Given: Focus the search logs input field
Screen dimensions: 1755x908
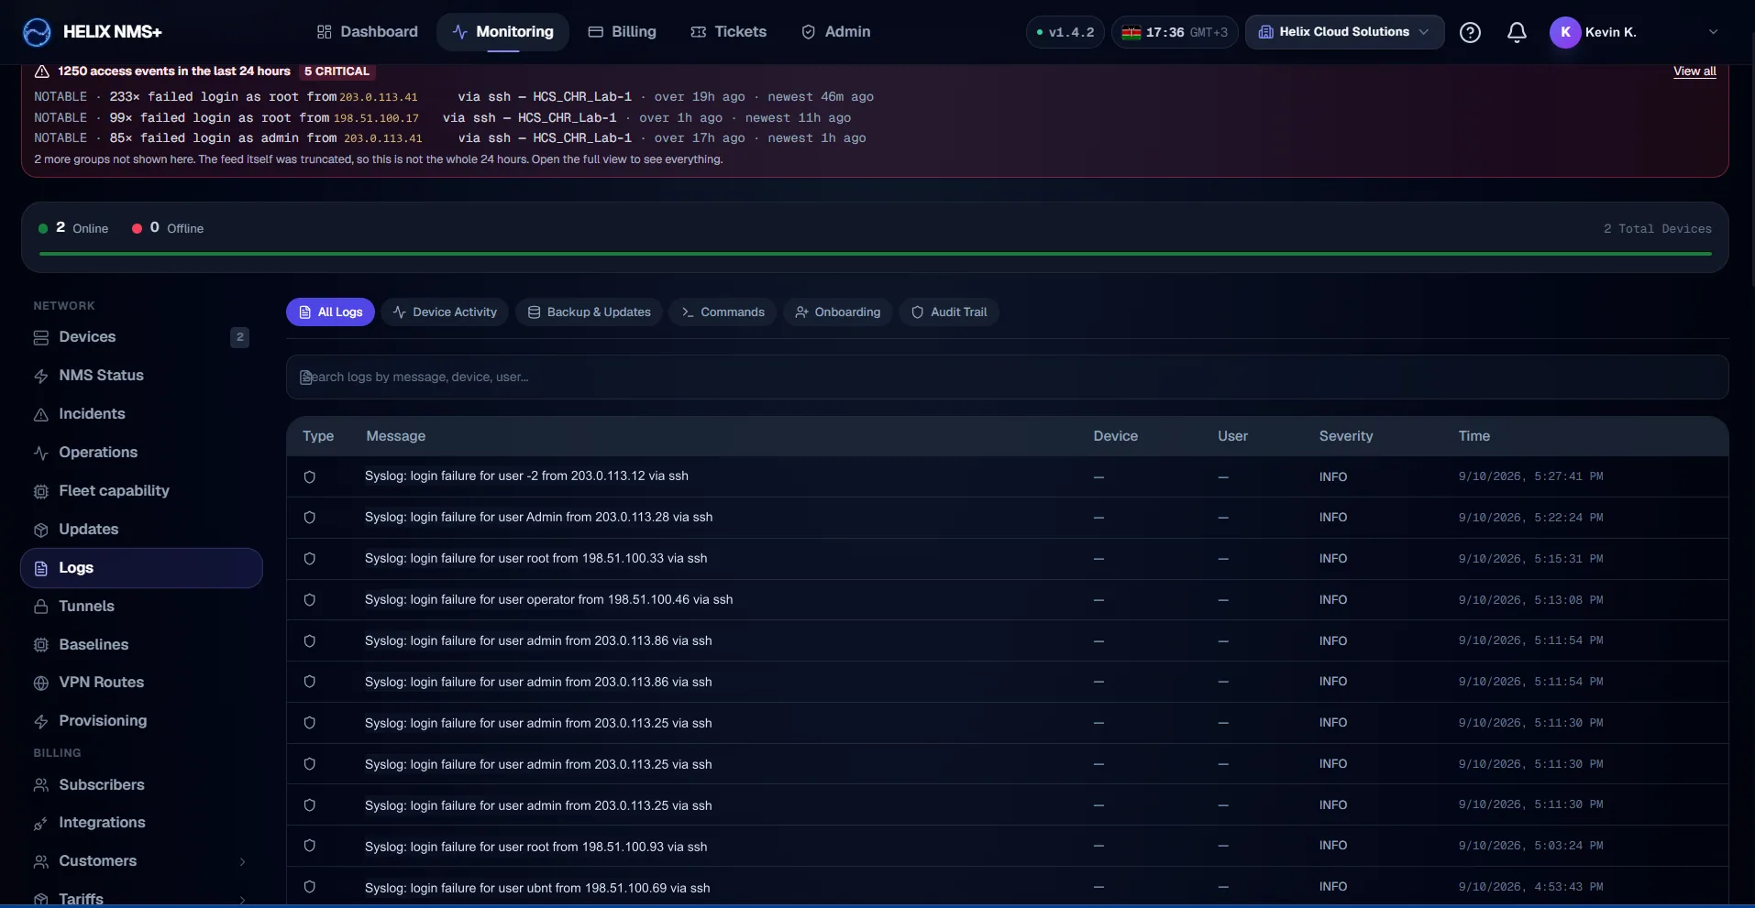Looking at the screenshot, I should coord(1008,377).
